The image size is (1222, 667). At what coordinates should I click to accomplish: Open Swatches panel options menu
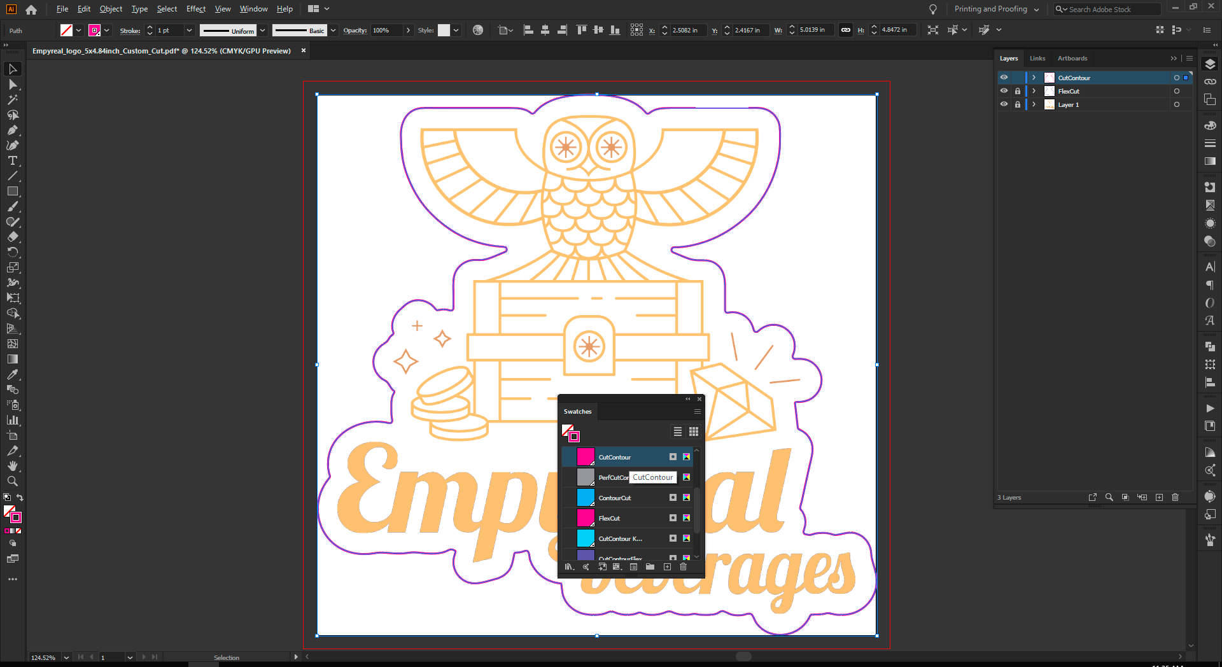tap(697, 411)
